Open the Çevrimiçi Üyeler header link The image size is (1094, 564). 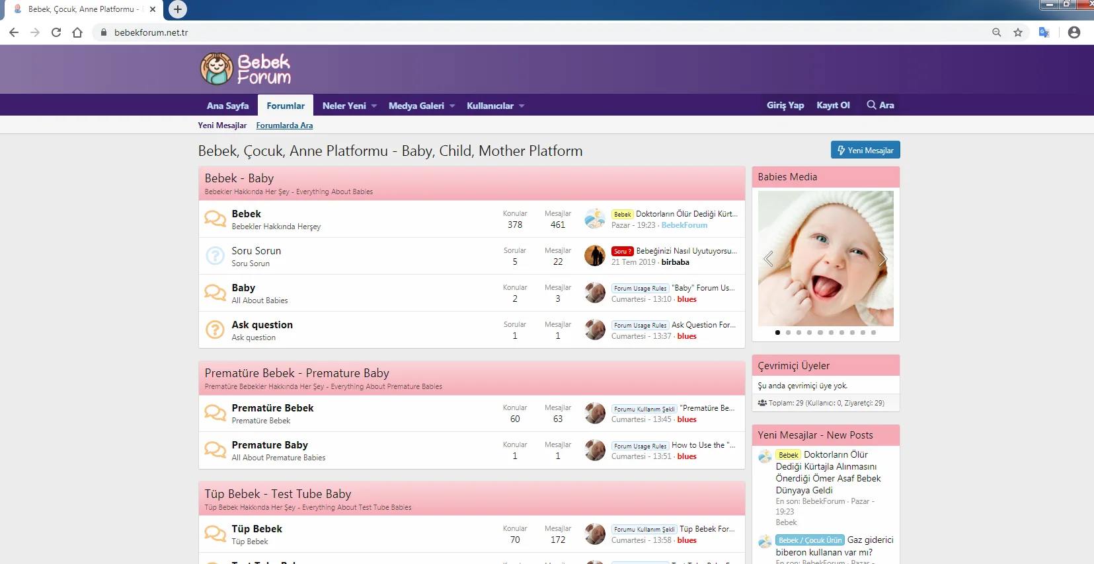click(x=793, y=366)
